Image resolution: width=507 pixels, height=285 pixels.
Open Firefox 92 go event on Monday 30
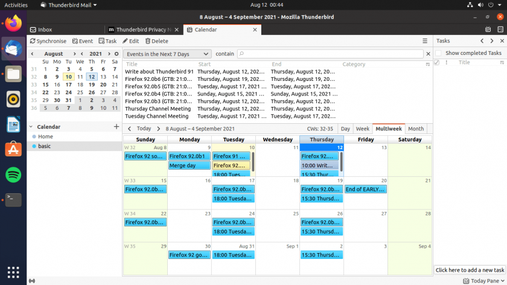(x=190, y=255)
